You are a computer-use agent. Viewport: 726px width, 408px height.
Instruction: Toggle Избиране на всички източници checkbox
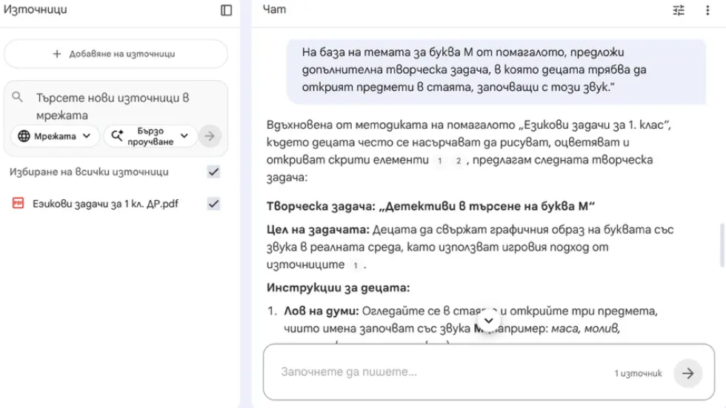point(213,172)
